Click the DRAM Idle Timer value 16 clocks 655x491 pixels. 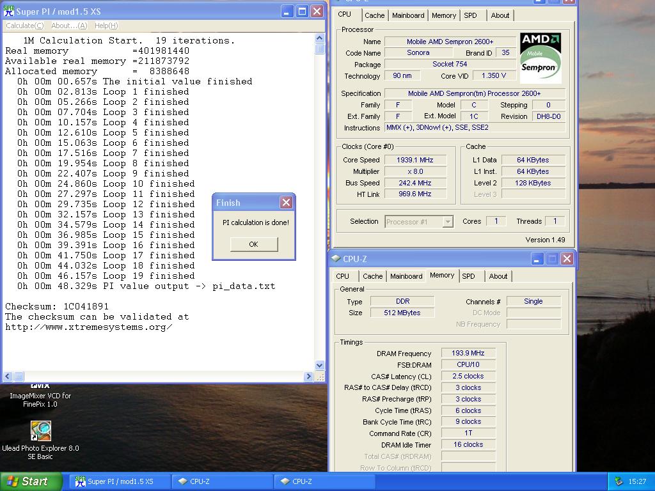tap(468, 445)
